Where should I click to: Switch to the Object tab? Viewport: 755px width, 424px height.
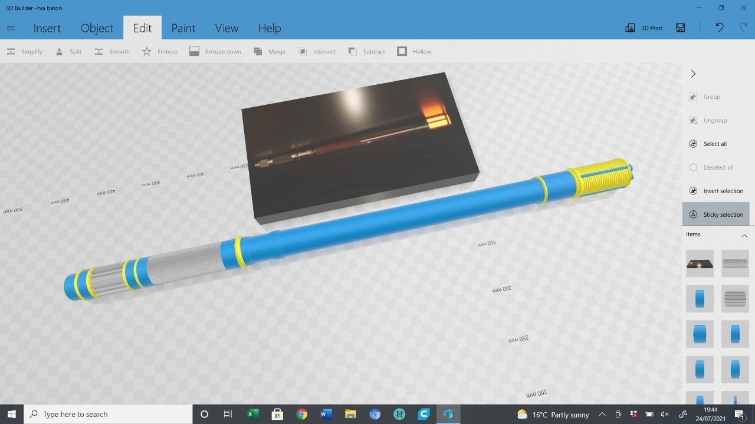(97, 28)
